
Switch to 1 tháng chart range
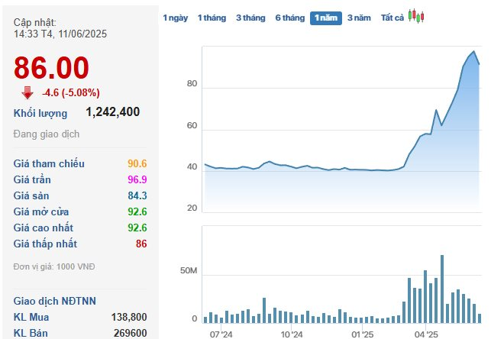(212, 18)
